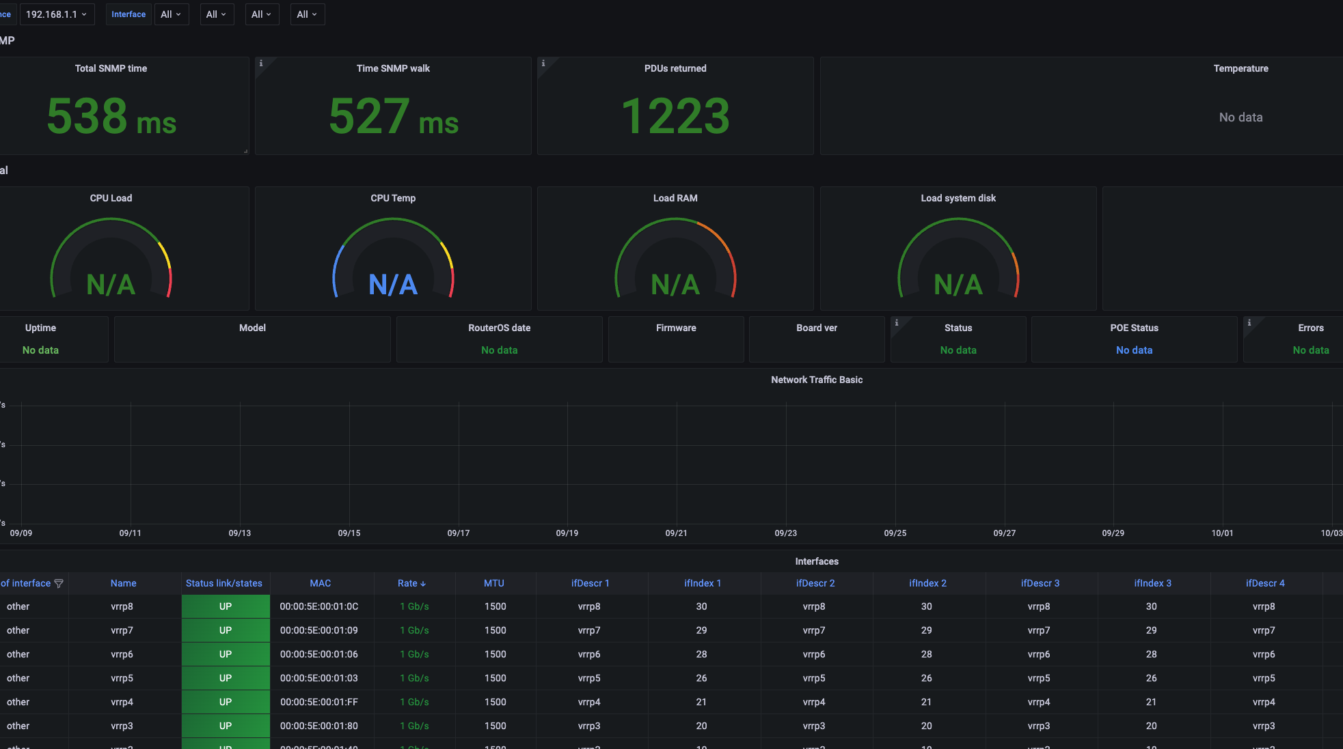Image resolution: width=1343 pixels, height=749 pixels.
Task: Click the Interface variable label
Action: point(128,14)
